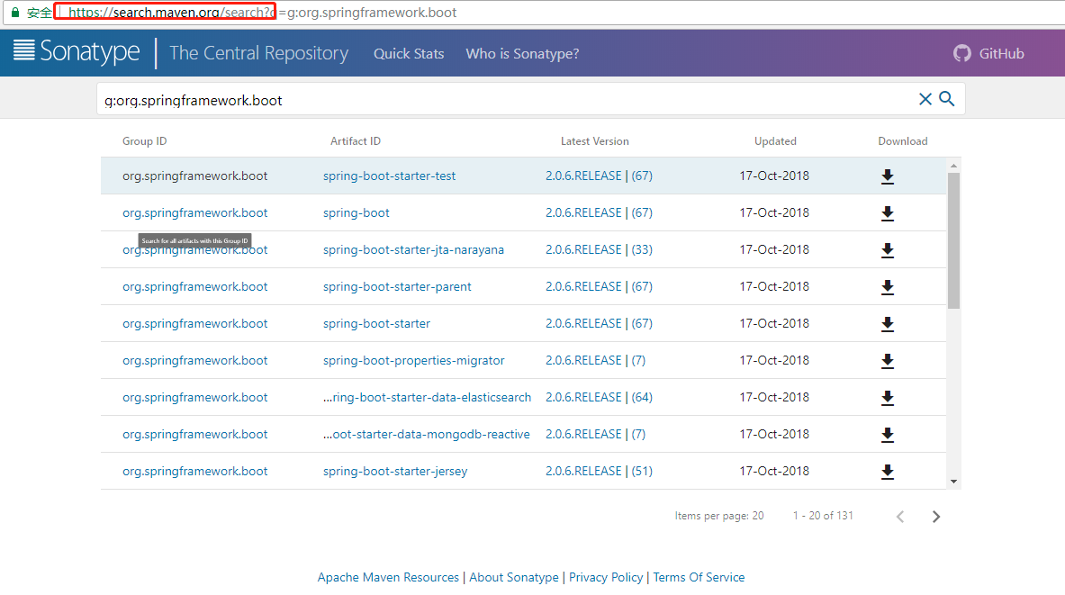Download spring-boot-properties-migrator artifact
This screenshot has width=1065, height=595.
click(887, 361)
